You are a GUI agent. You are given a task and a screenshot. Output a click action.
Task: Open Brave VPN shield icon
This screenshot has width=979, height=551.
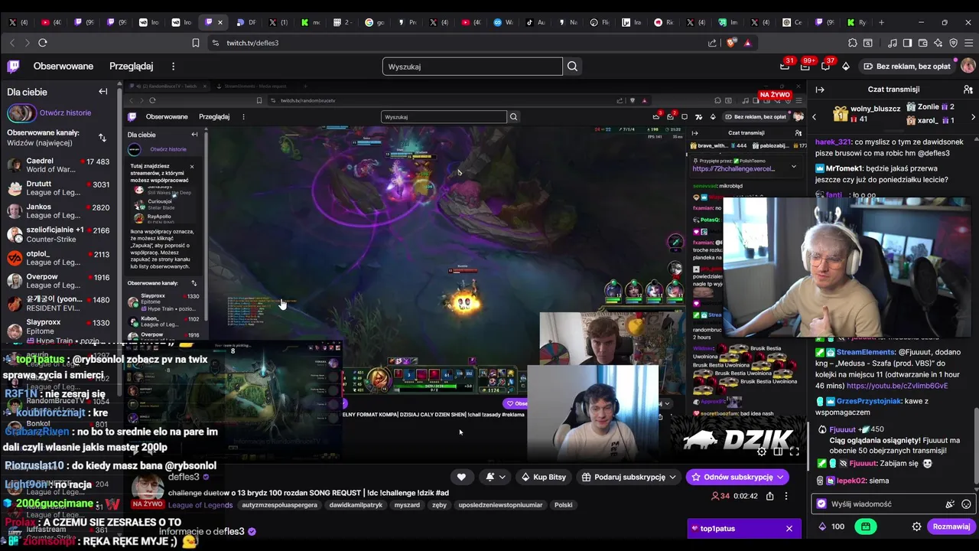[953, 43]
